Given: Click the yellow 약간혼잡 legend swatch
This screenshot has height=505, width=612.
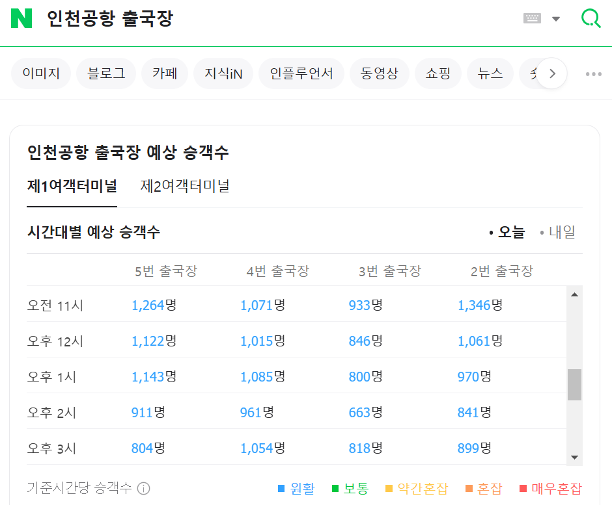Looking at the screenshot, I should (x=389, y=489).
